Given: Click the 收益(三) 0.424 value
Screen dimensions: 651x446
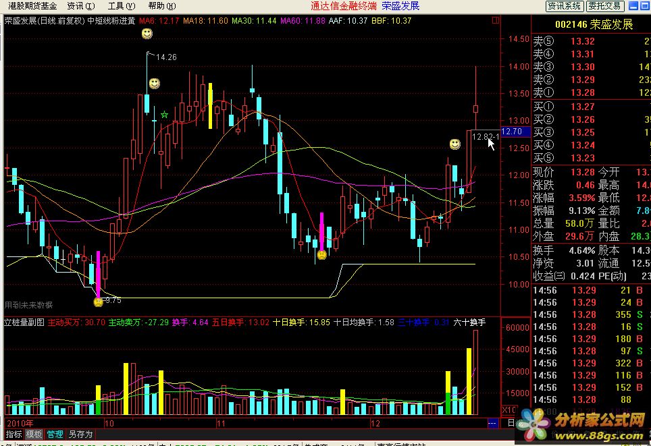Looking at the screenshot, I should [583, 276].
